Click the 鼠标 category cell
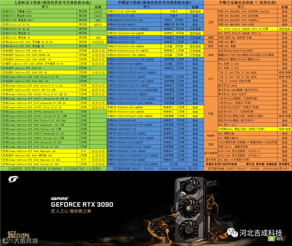The width and height of the screenshot is (292, 246). point(211,42)
